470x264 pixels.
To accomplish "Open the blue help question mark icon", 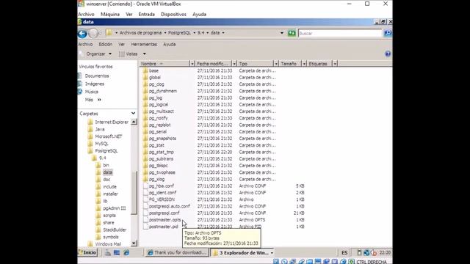I will (388, 54).
